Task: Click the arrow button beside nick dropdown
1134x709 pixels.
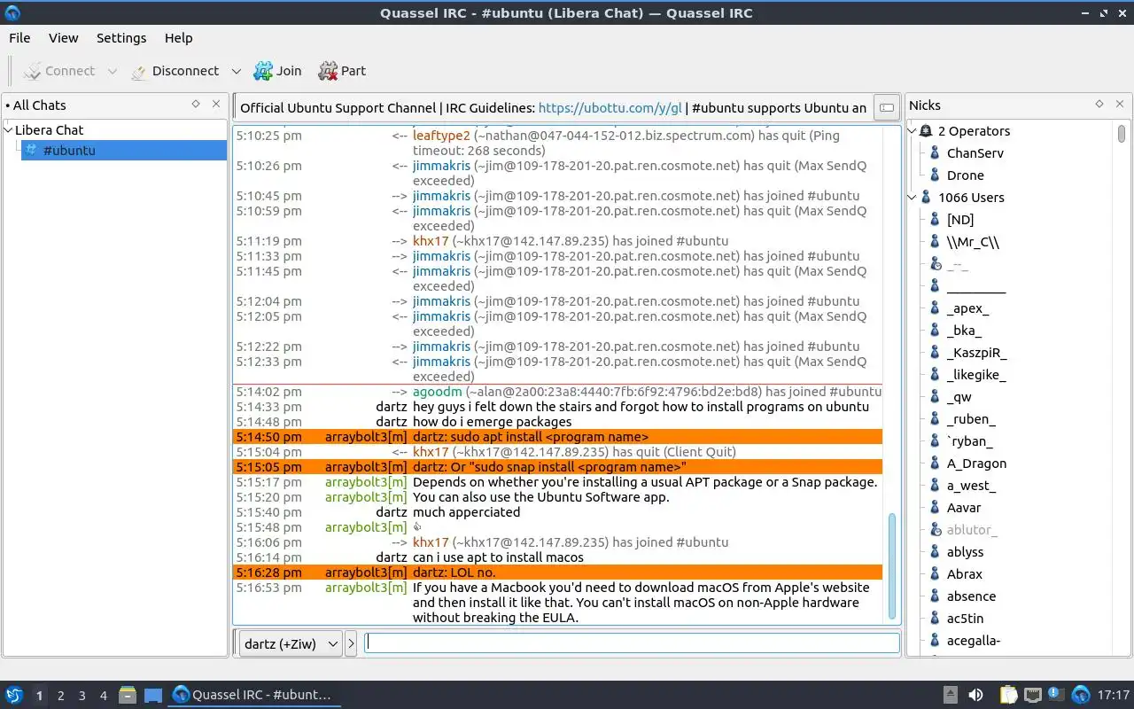Action: point(351,644)
